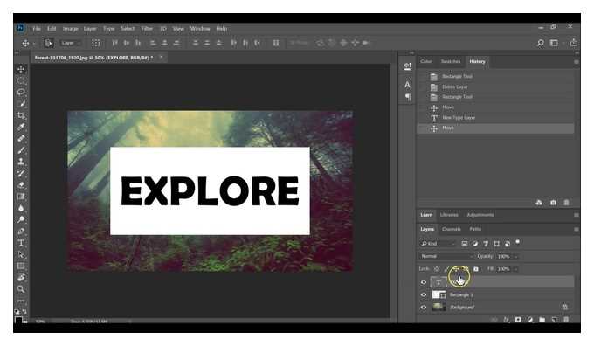This screenshot has height=346, width=594.
Task: Select the Hand tool
Action: (21, 278)
